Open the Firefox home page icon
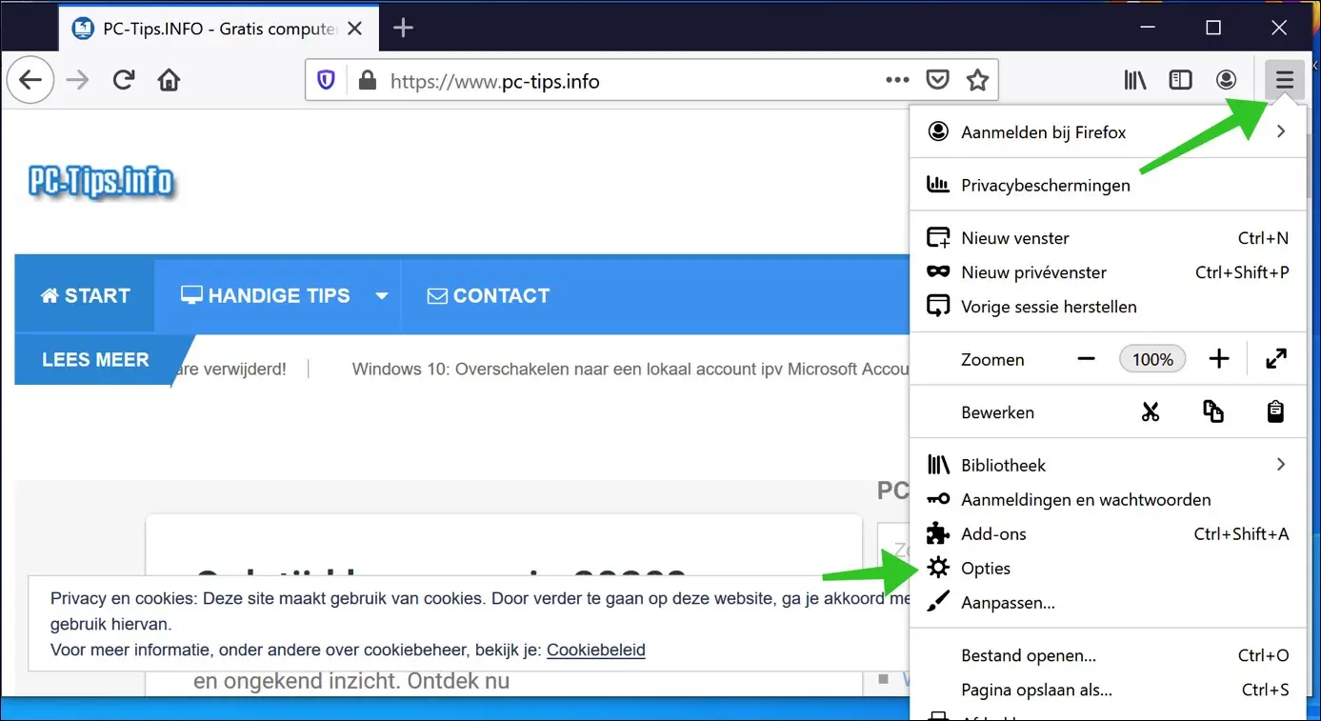The height and width of the screenshot is (721, 1321). pos(170,80)
